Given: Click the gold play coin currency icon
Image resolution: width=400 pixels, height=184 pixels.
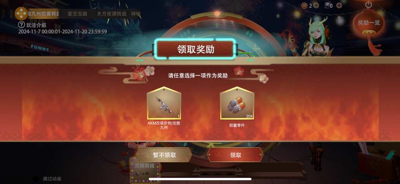Looking at the screenshot, I should tap(304, 5).
